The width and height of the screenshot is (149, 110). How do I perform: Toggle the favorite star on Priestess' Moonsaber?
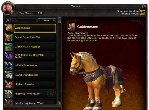coord(6,91)
